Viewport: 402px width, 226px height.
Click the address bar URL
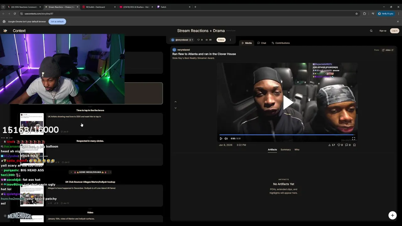pos(39,14)
